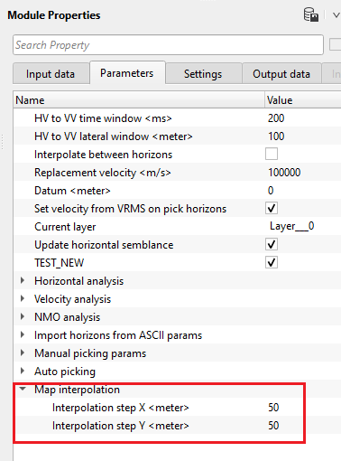
Task: Click Interpolation step Y value 50
Action: (x=273, y=426)
